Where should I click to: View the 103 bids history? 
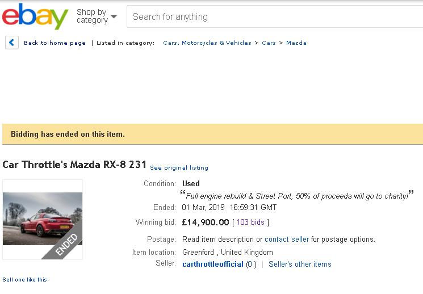pyautogui.click(x=250, y=222)
